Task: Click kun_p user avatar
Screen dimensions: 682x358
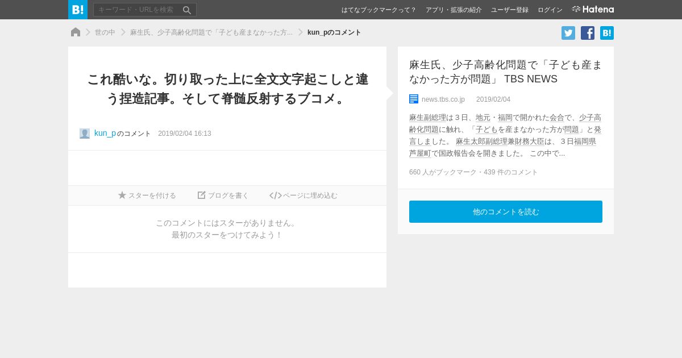Action: pyautogui.click(x=85, y=134)
